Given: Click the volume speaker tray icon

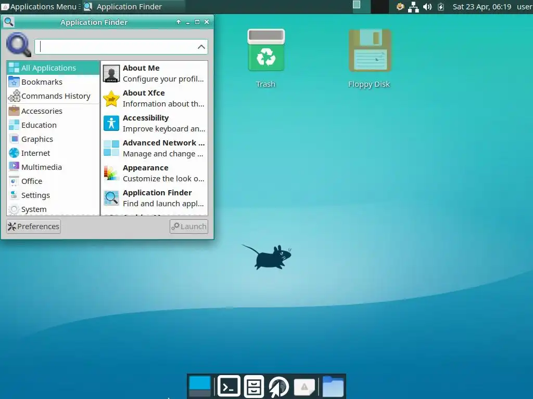Looking at the screenshot, I should tap(427, 7).
